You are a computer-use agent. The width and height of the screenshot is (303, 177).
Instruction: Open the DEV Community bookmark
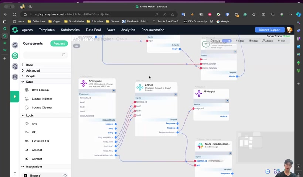click(x=195, y=21)
